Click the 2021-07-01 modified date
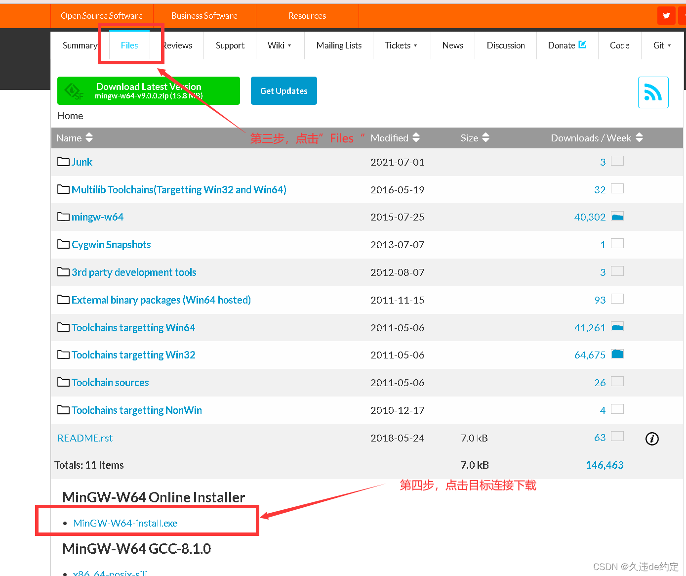 click(398, 162)
